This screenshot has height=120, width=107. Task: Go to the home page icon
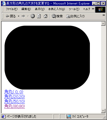click(45, 16)
